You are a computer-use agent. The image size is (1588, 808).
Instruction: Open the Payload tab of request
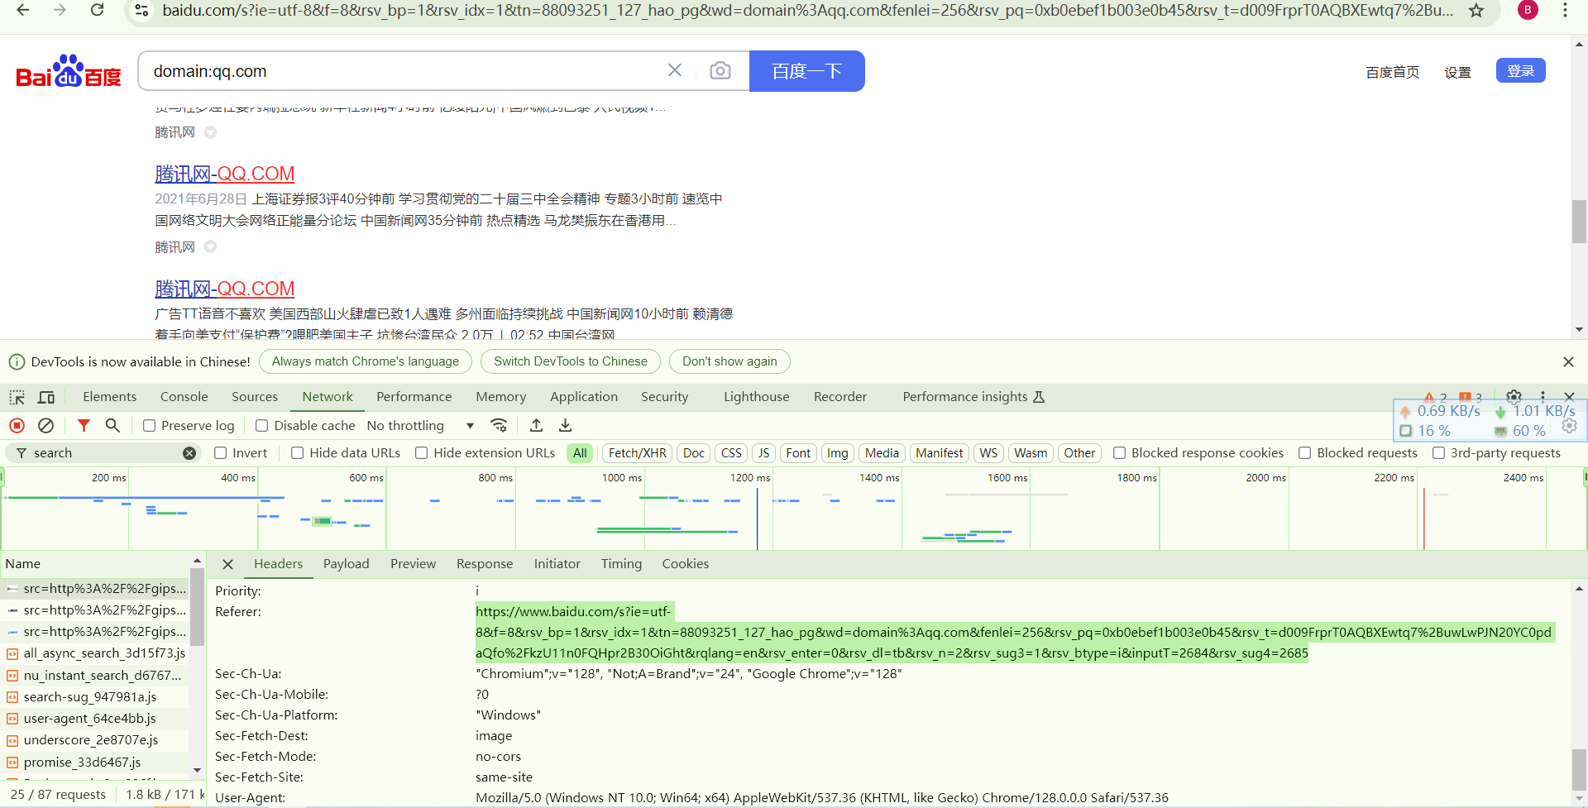click(x=347, y=564)
